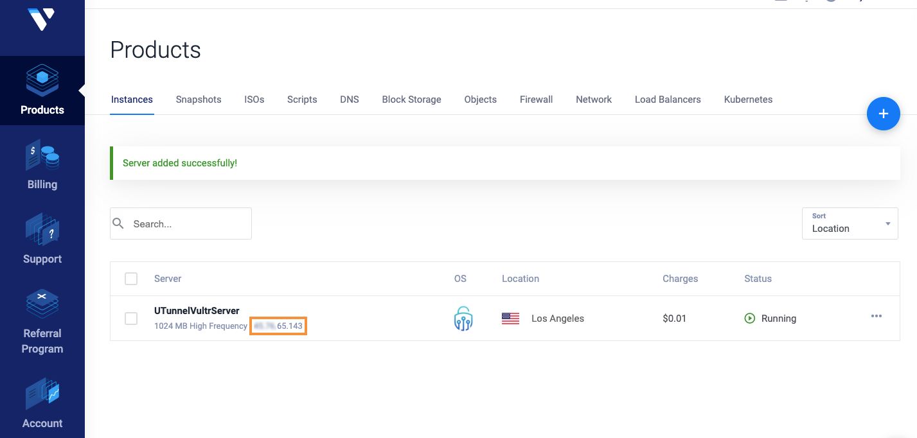Click the Vultr logo in the sidebar
Viewport: 917px width, 438px height.
click(x=42, y=19)
